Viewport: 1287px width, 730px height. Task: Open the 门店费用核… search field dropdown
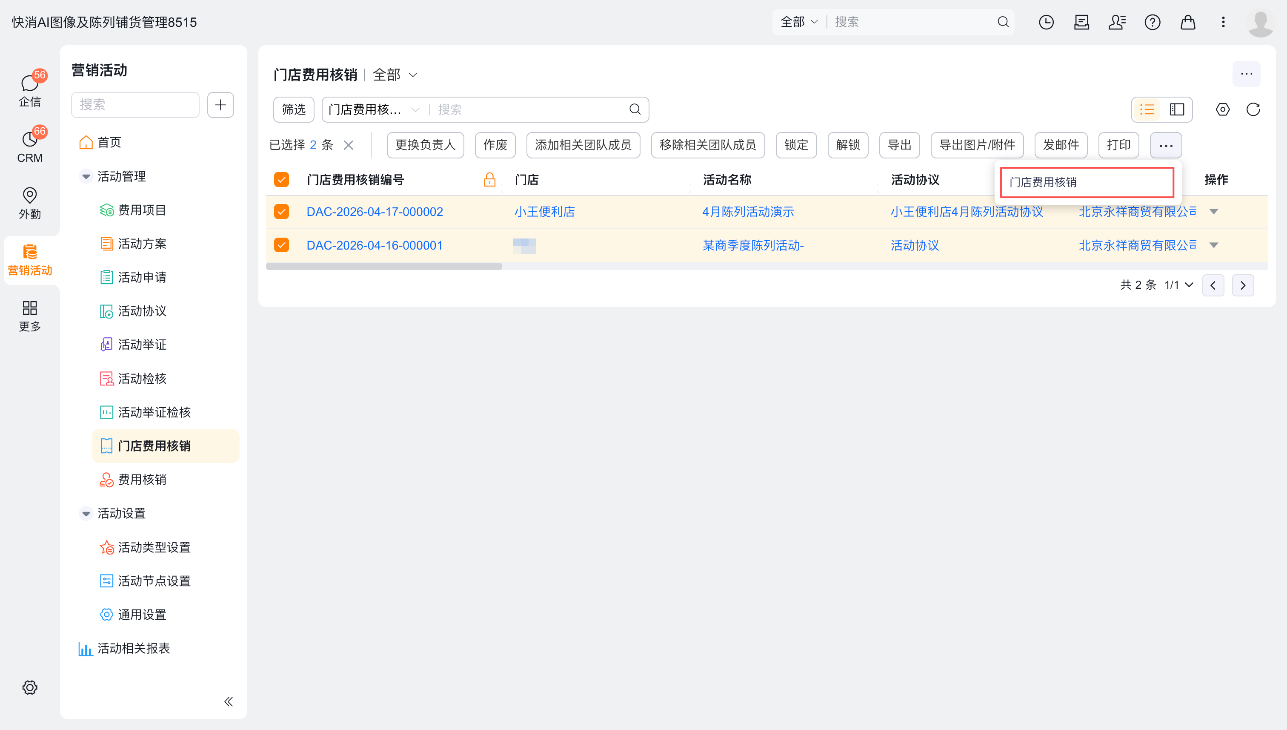pos(374,109)
